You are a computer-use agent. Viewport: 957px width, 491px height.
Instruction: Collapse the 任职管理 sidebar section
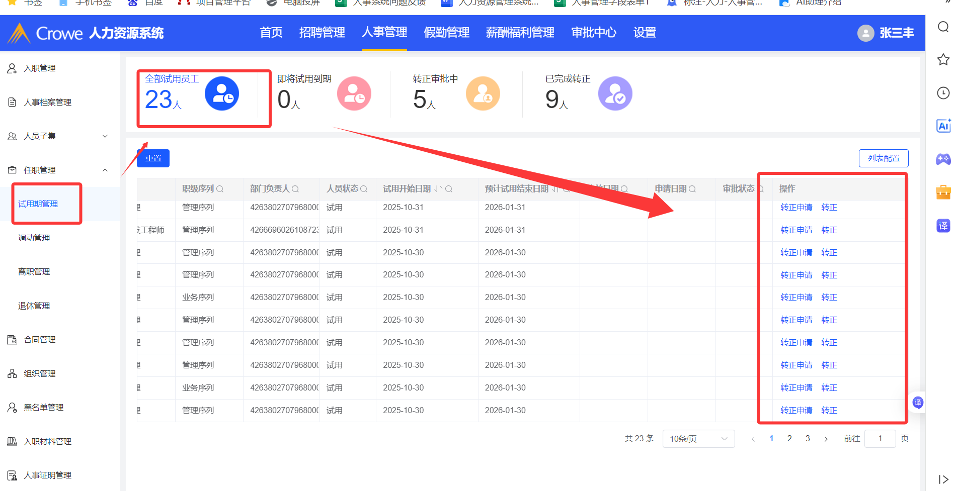[x=105, y=170]
